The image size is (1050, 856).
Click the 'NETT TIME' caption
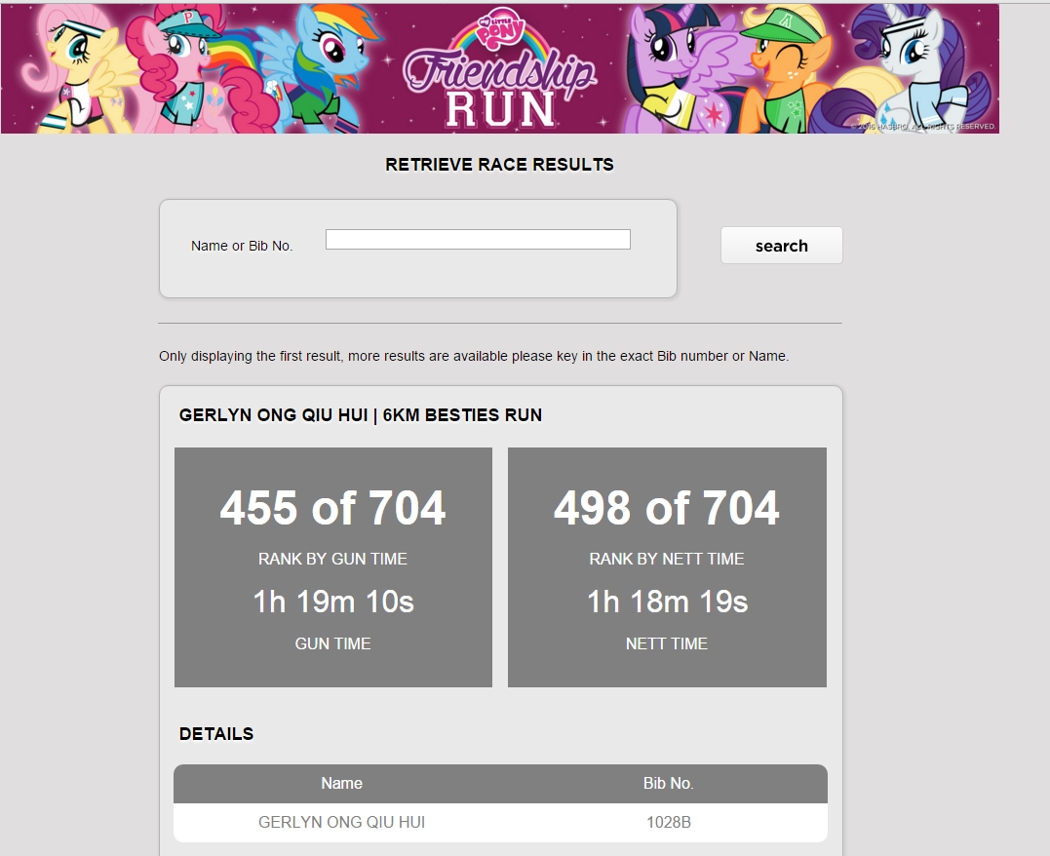point(666,643)
